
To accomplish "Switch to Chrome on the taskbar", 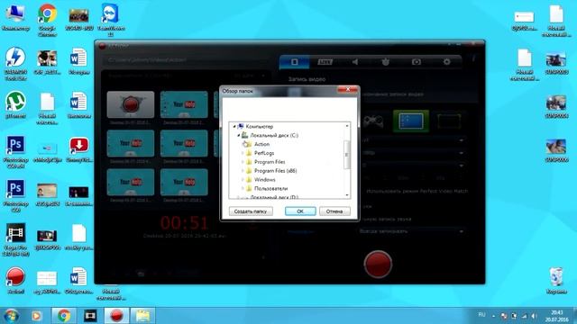I will click(x=64, y=316).
